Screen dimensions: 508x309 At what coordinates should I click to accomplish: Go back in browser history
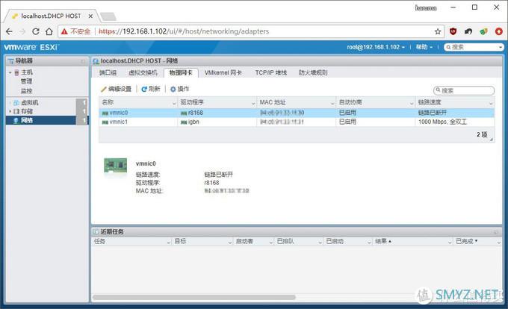point(9,31)
